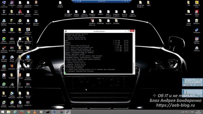Open the ТЕСТ folder on desktop
Viewport: 203px width, 114px height.
(20, 31)
